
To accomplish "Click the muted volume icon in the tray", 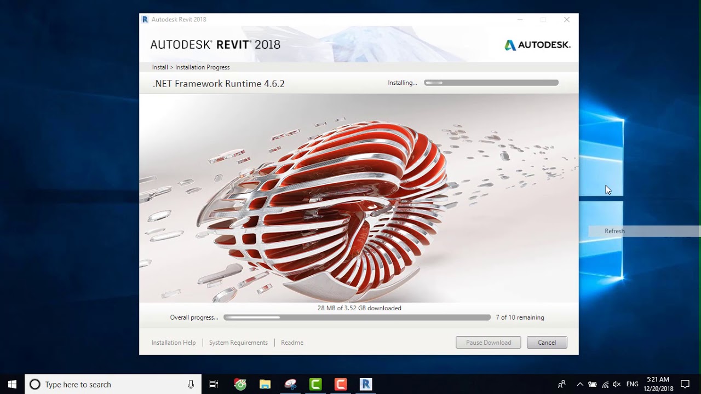I will coord(617,384).
